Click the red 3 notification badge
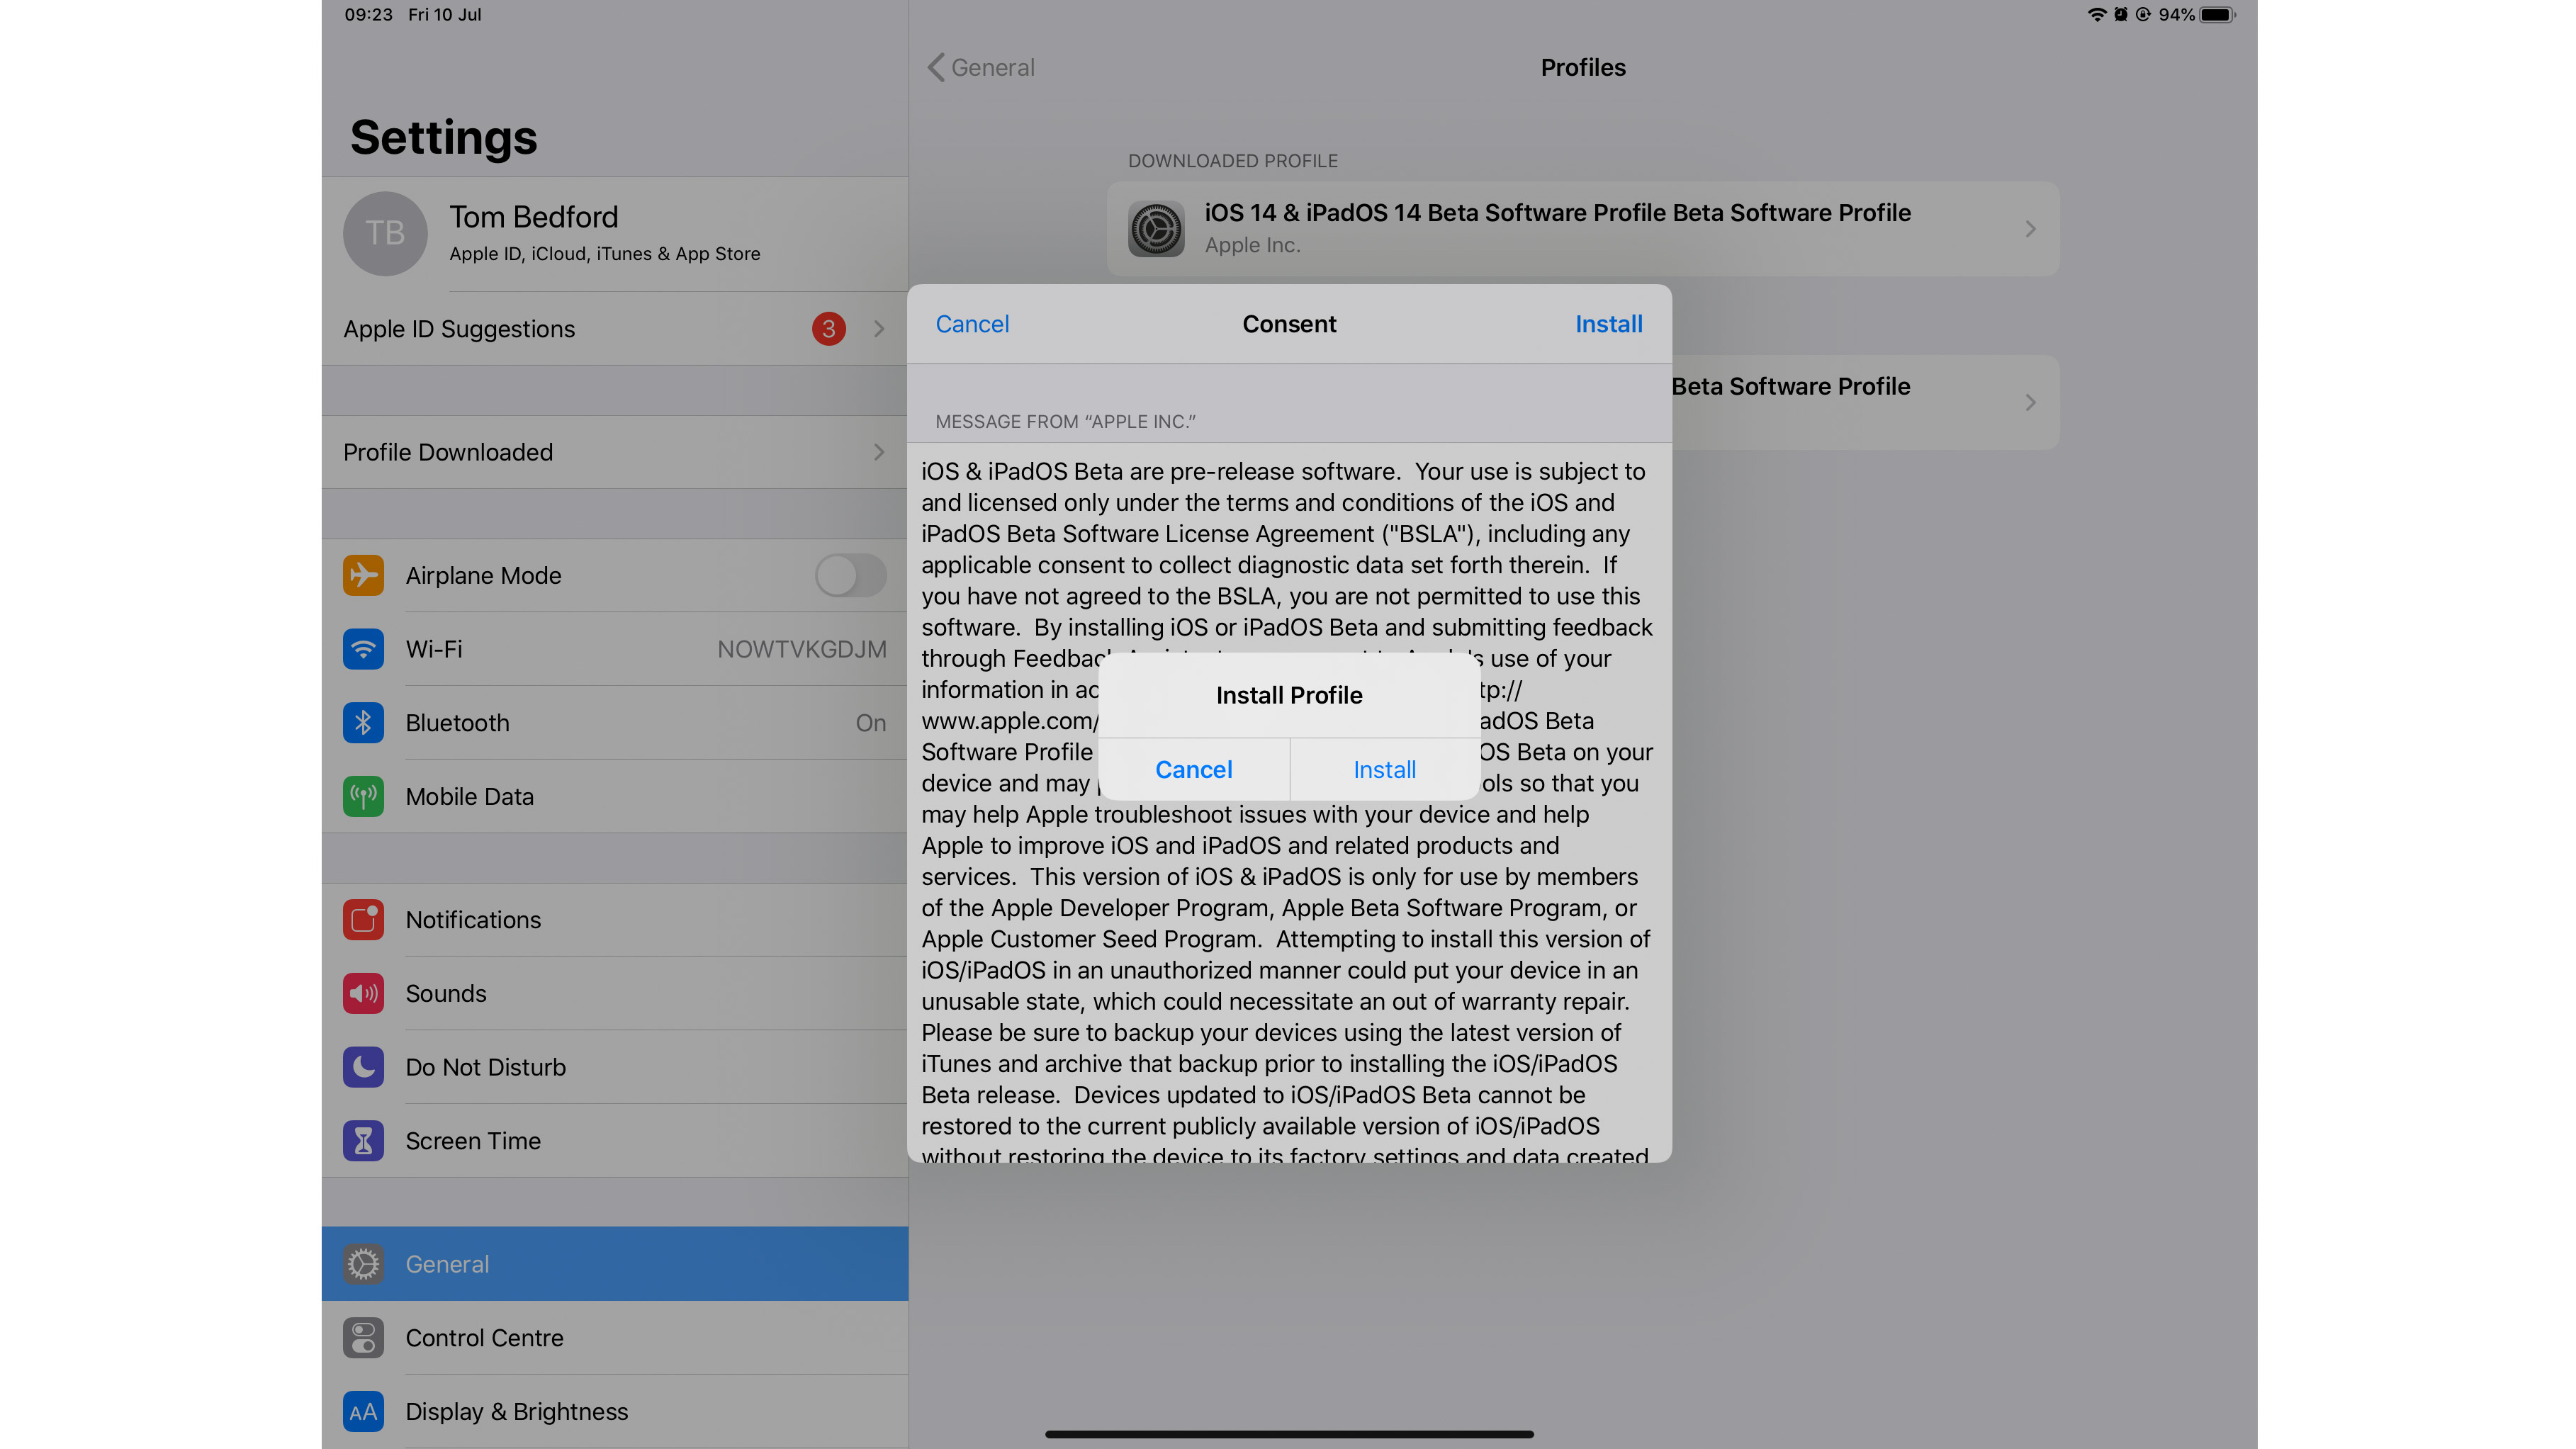This screenshot has height=1449, width=2576. (828, 329)
